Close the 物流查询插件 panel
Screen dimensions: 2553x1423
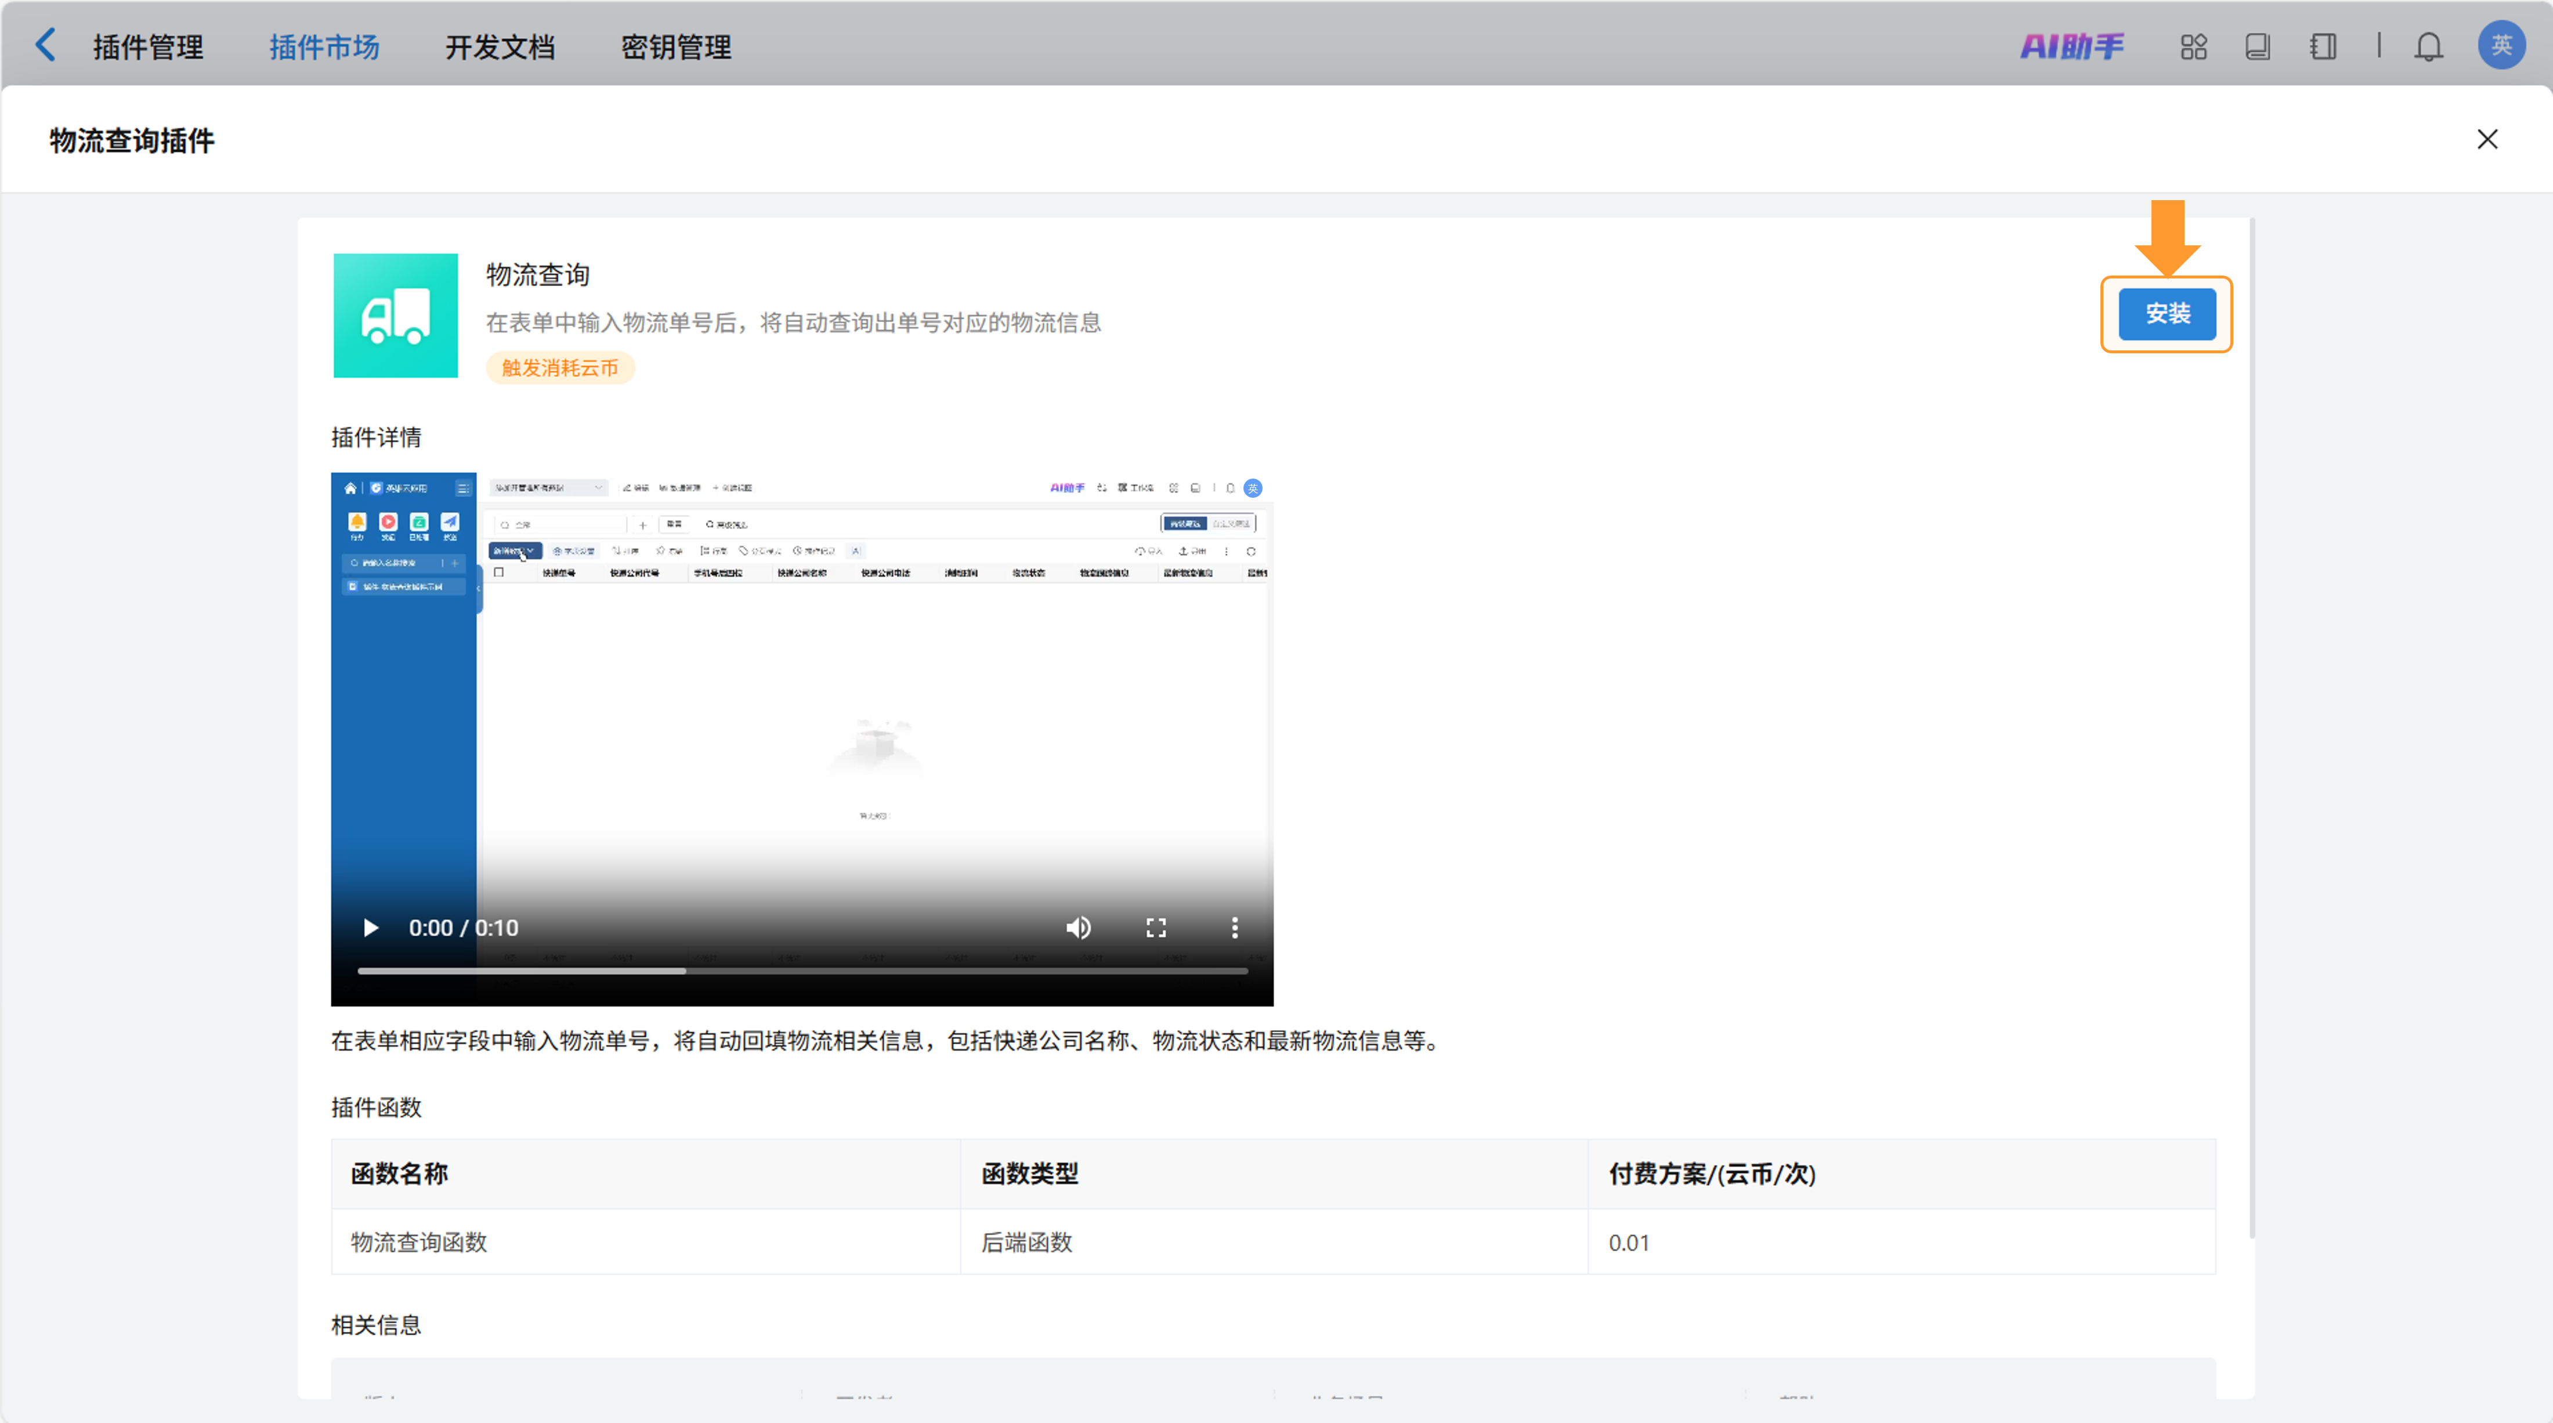(2487, 140)
